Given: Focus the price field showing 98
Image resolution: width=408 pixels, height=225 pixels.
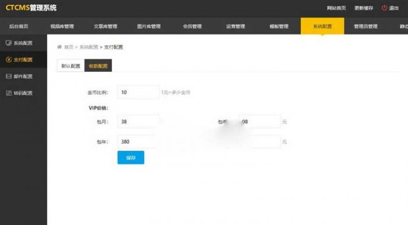Looking at the screenshot, I should click(260, 121).
